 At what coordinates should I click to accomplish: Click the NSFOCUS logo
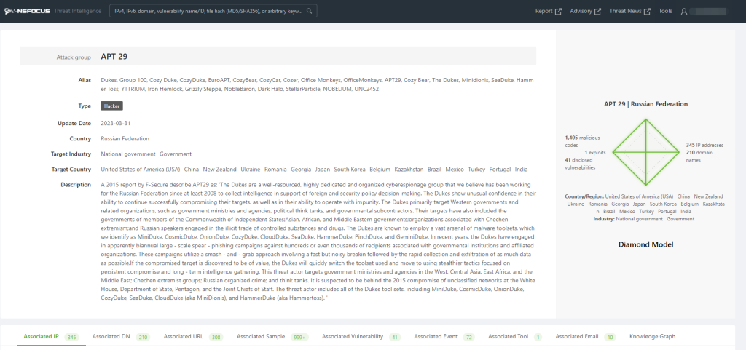pyautogui.click(x=26, y=11)
